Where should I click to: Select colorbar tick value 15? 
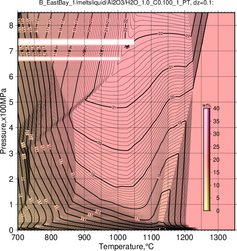tap(216, 172)
